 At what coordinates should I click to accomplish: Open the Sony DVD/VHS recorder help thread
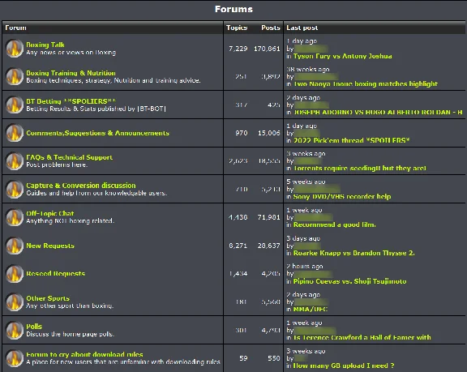pyautogui.click(x=342, y=196)
